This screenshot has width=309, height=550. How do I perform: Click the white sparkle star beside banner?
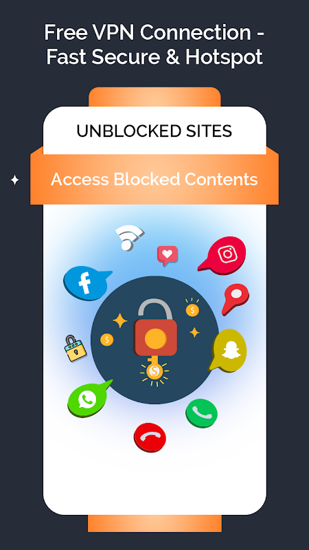[14, 180]
